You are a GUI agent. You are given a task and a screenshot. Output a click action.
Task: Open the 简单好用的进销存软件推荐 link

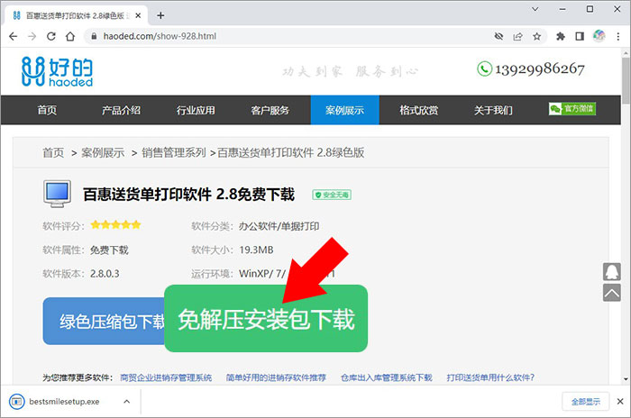point(276,377)
